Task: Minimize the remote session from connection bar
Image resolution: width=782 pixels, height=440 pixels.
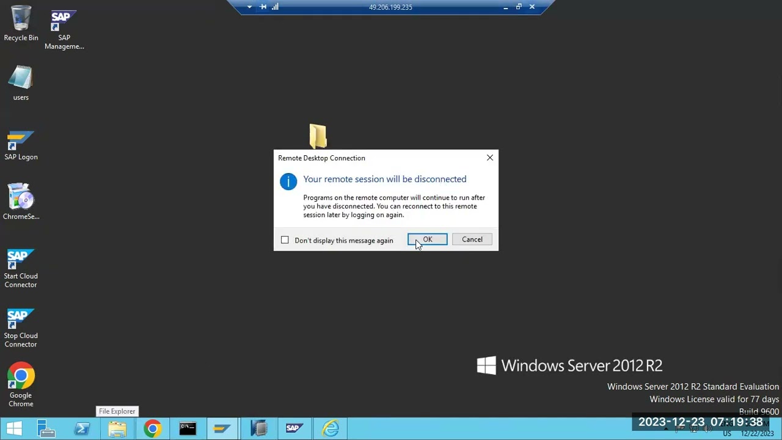Action: coord(505,7)
